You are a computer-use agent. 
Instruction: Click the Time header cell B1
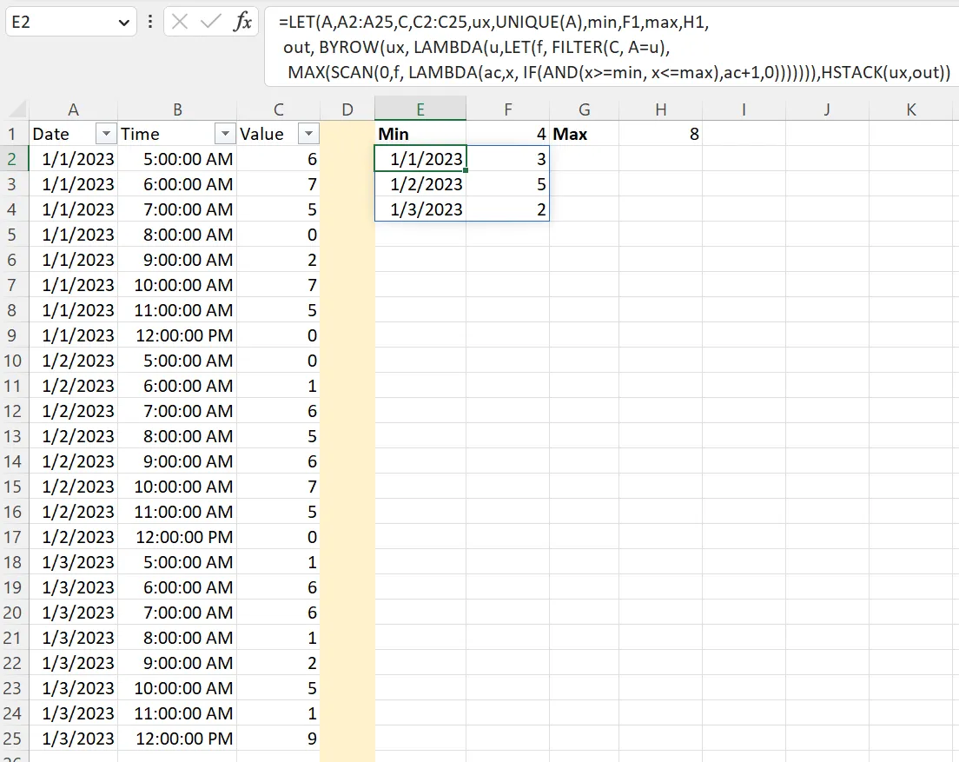click(177, 133)
